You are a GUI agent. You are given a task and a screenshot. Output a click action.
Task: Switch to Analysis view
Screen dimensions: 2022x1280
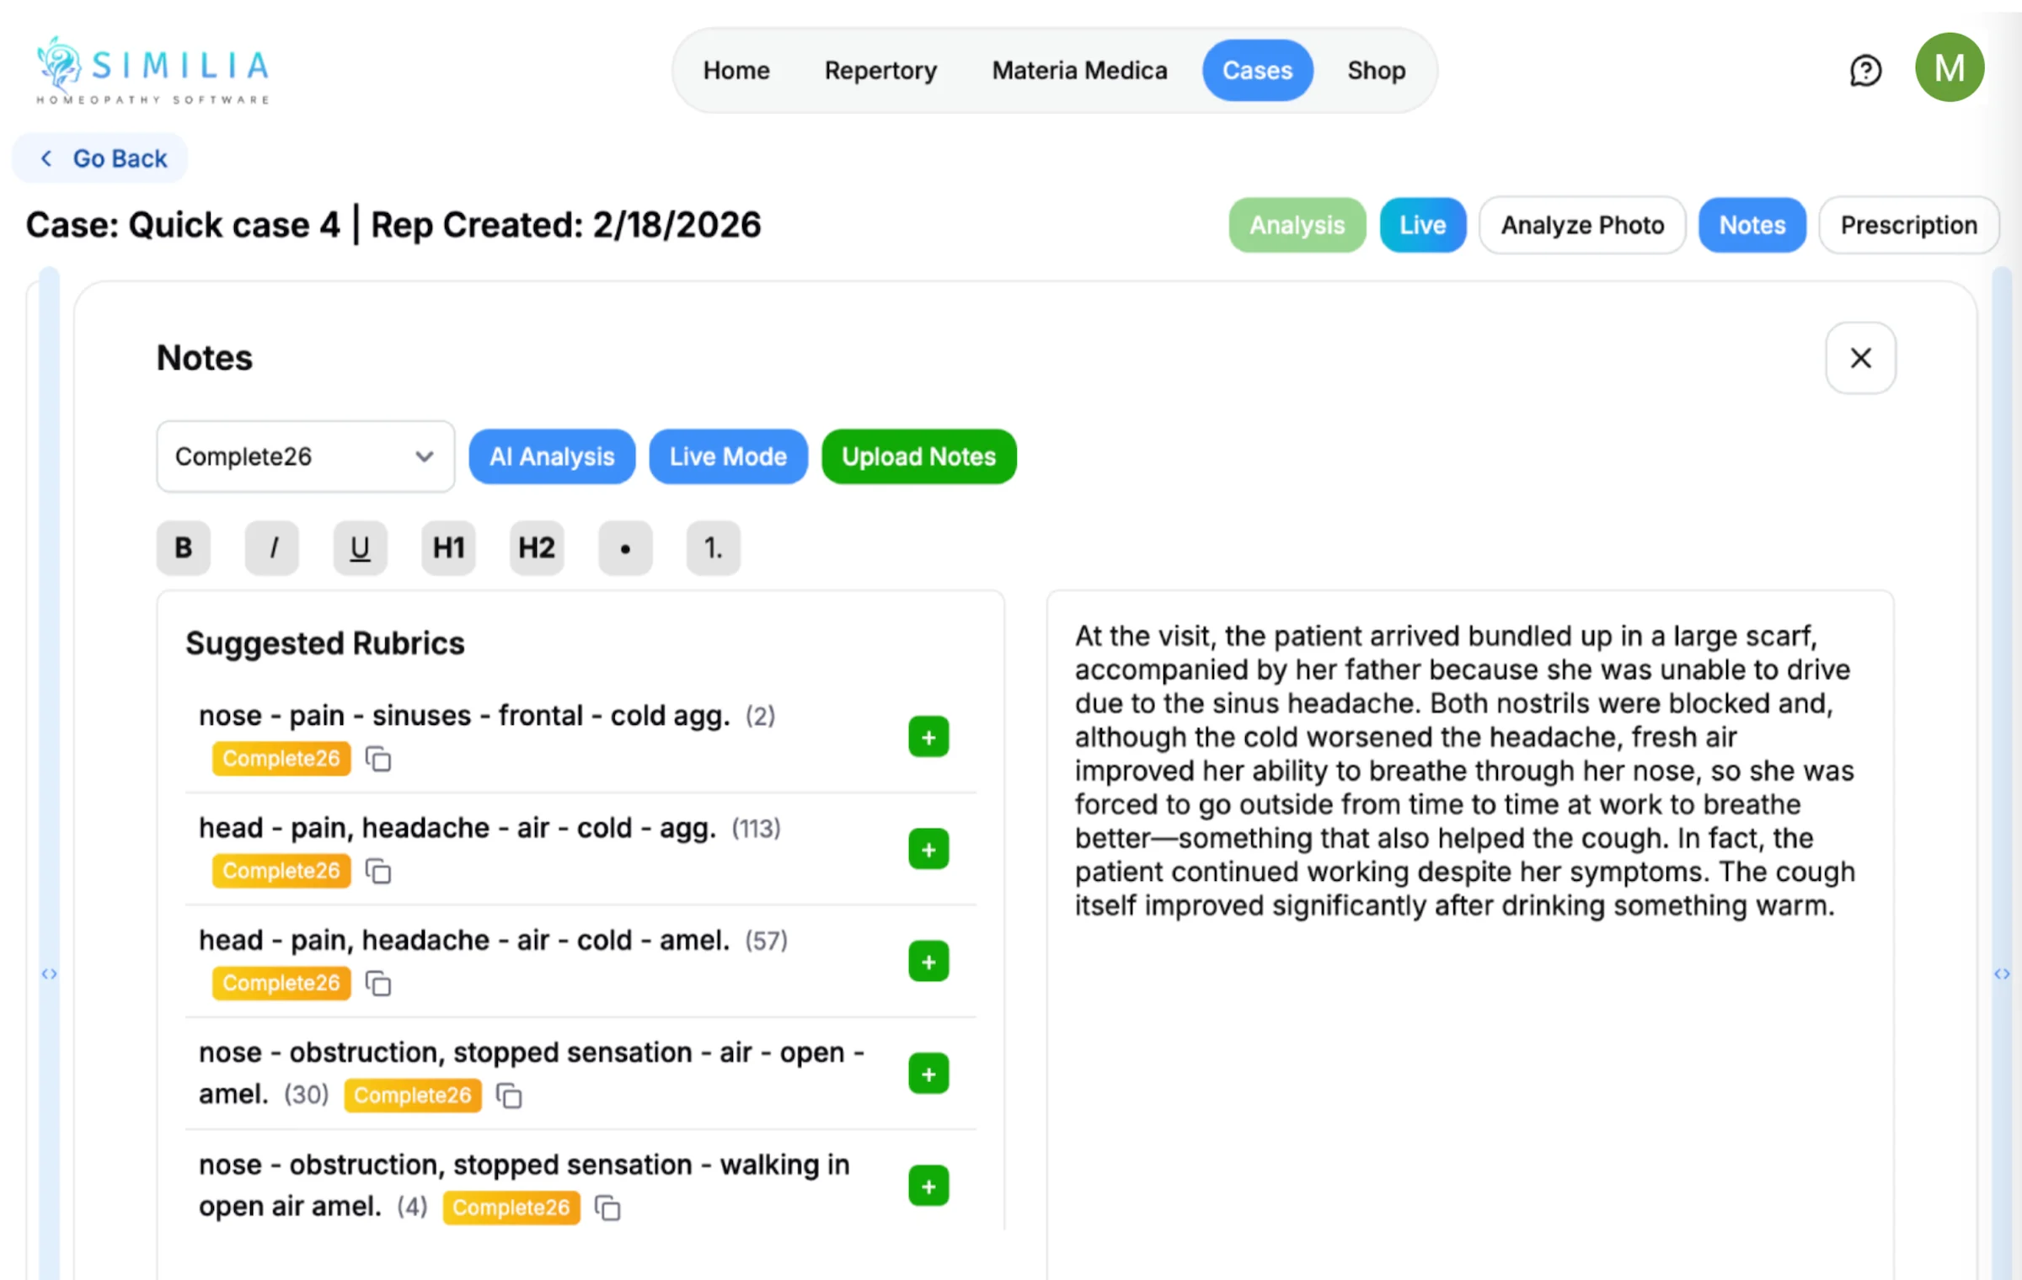tap(1297, 225)
